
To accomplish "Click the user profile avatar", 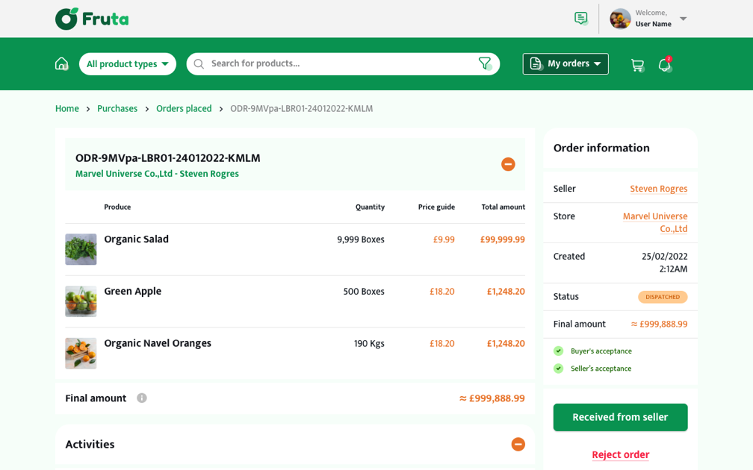I will point(620,19).
